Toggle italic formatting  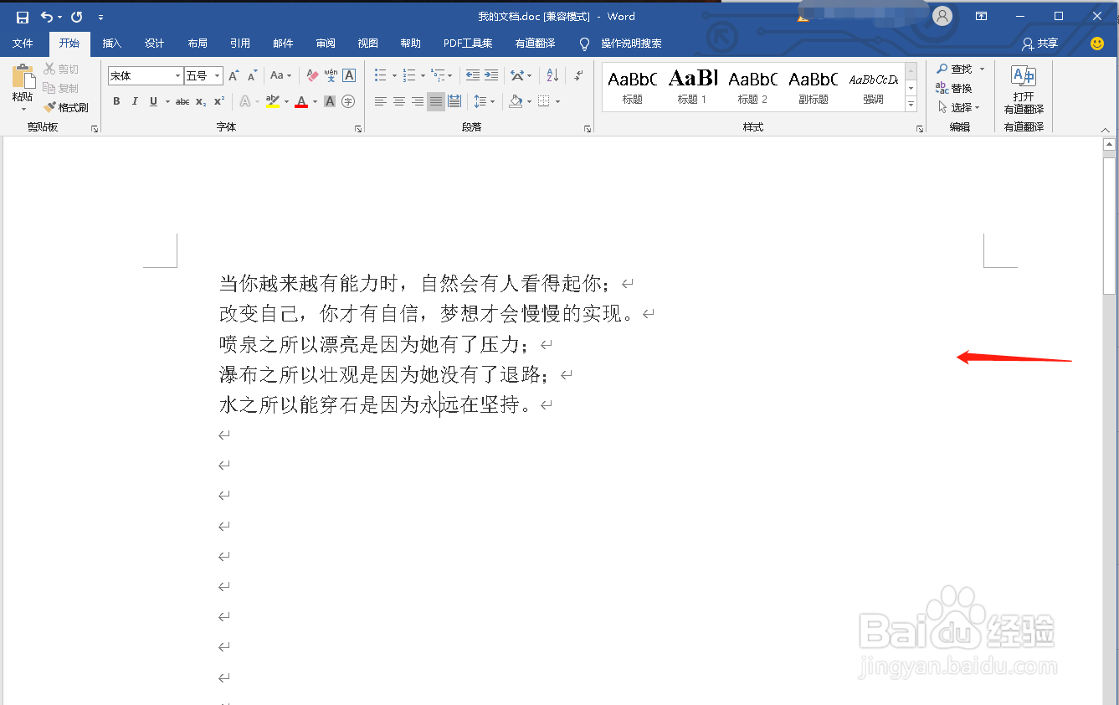(x=135, y=101)
